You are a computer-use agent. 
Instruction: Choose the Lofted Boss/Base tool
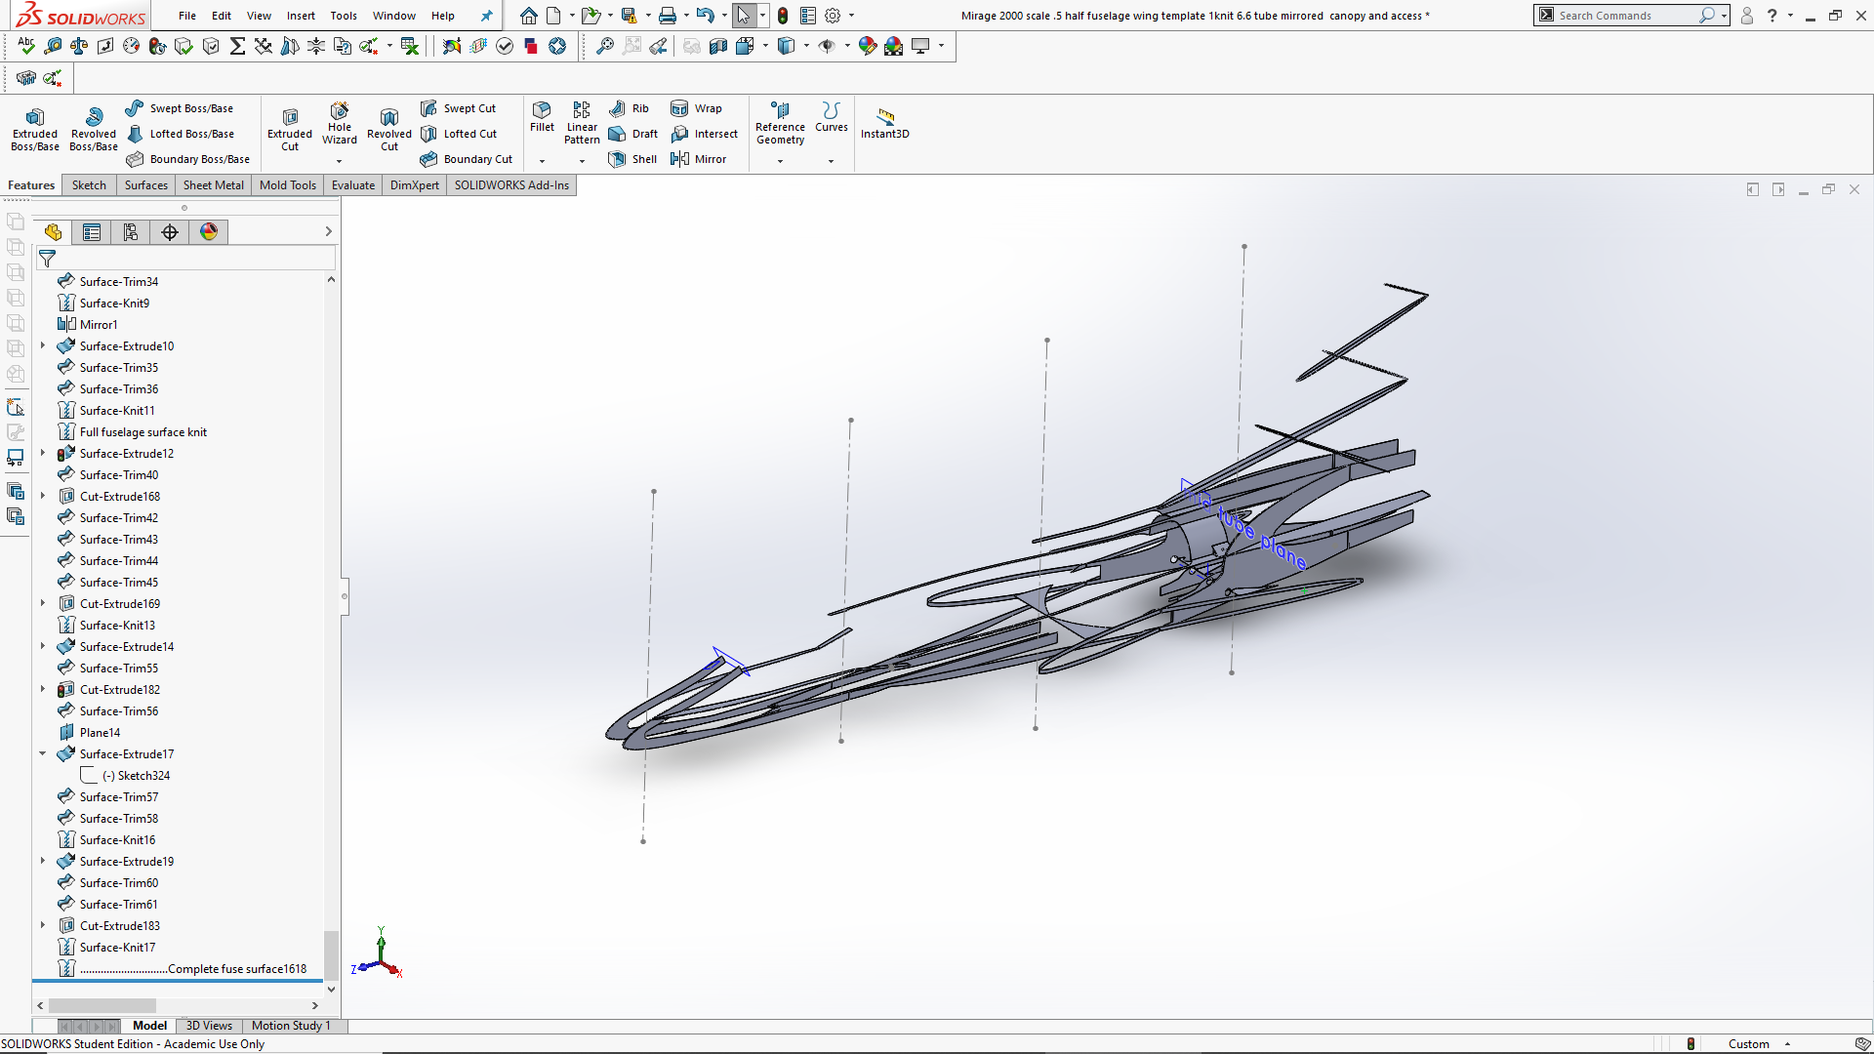tap(181, 134)
